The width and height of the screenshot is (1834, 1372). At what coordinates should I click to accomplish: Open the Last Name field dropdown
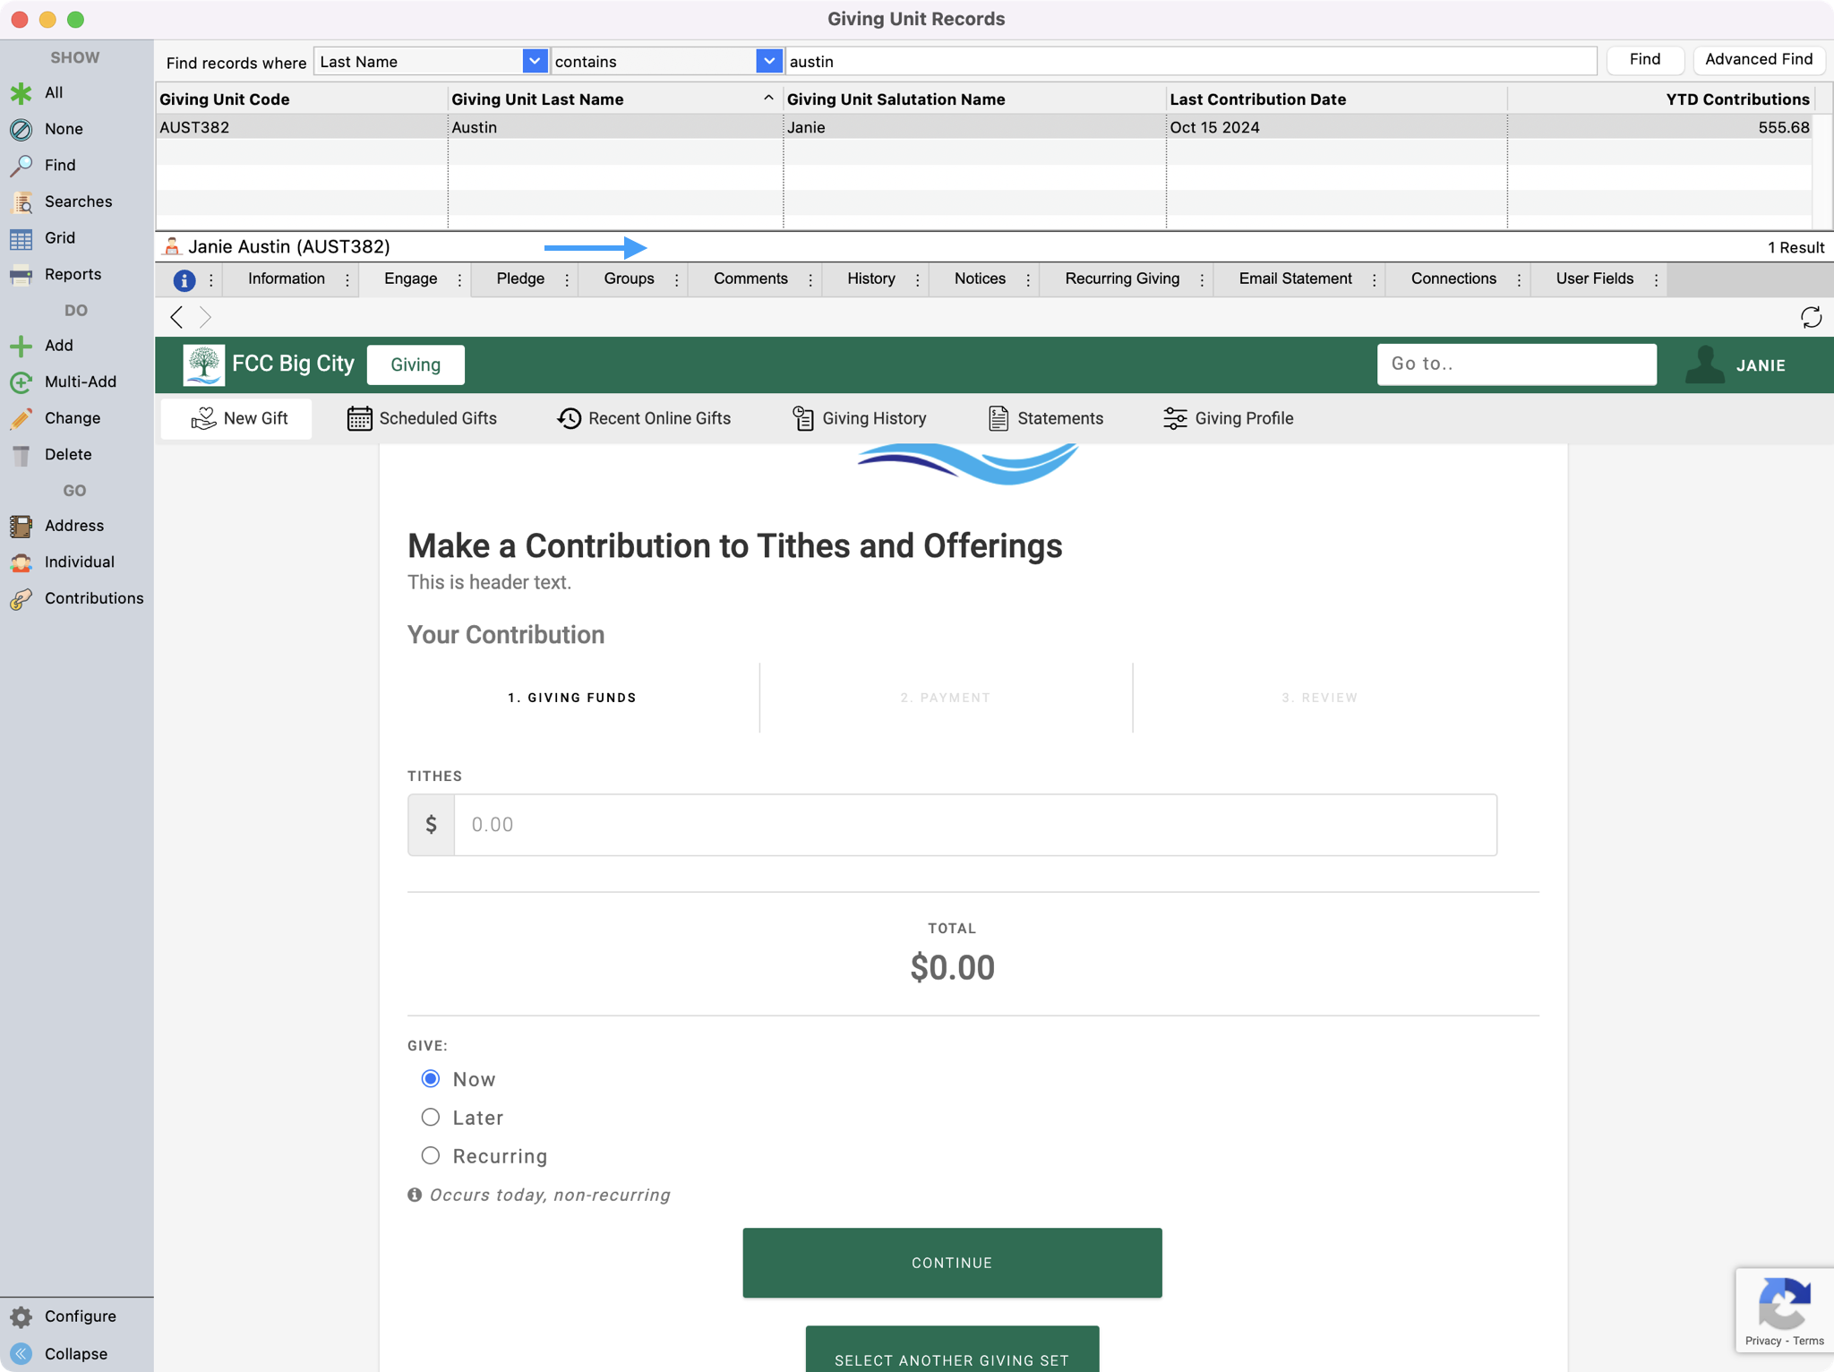534,61
